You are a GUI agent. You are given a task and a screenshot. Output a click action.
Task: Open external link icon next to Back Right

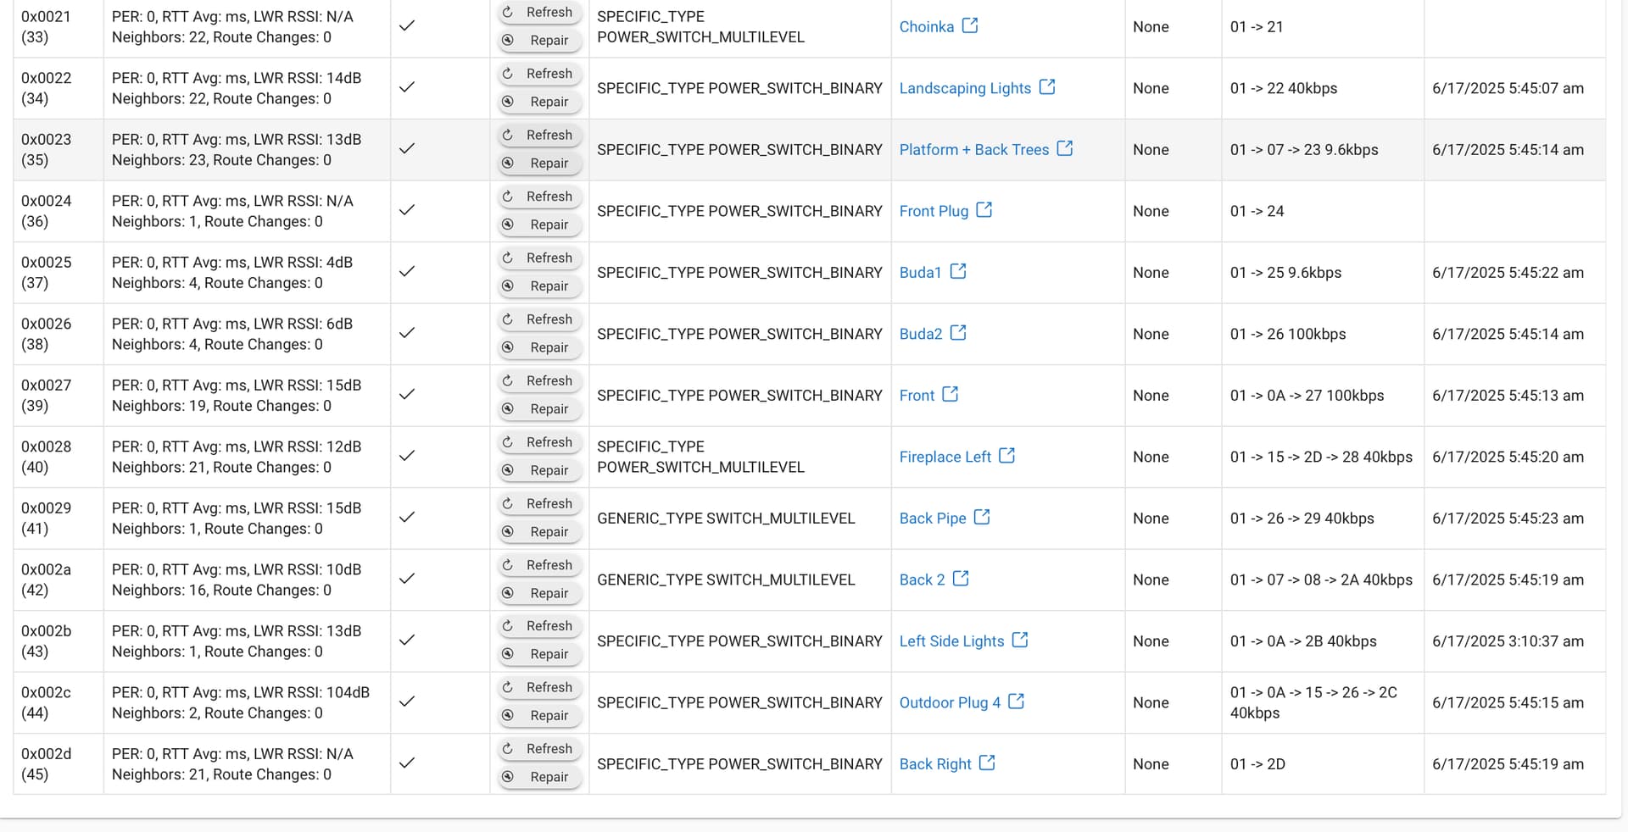click(987, 763)
